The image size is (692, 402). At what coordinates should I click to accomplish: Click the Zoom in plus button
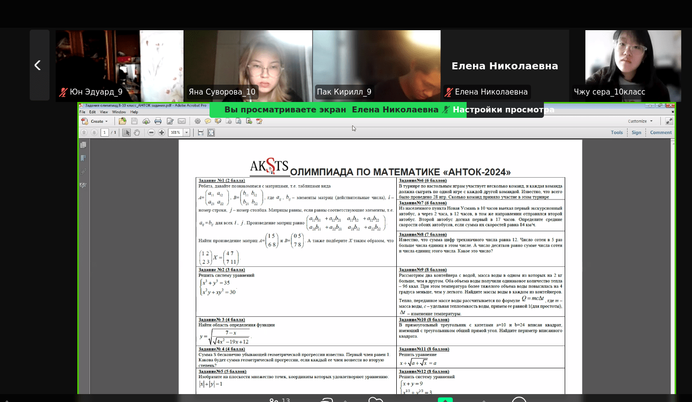click(x=161, y=133)
